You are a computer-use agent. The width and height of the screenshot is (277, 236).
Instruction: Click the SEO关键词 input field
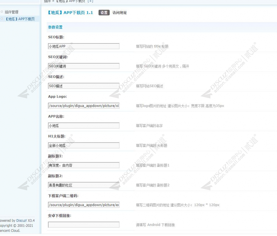click(84, 66)
